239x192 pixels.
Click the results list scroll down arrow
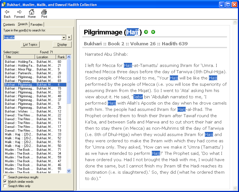69,171
